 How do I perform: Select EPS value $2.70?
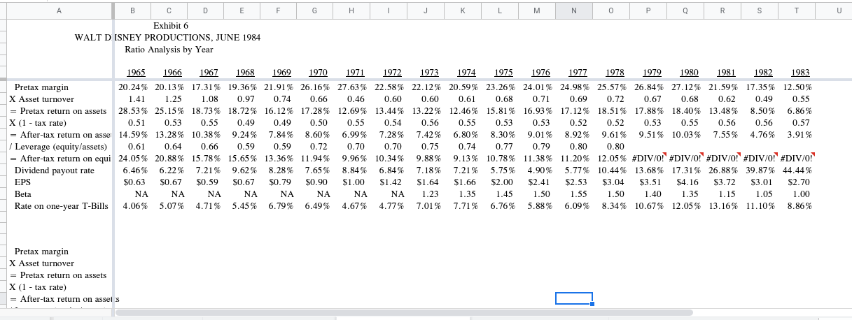coord(800,182)
